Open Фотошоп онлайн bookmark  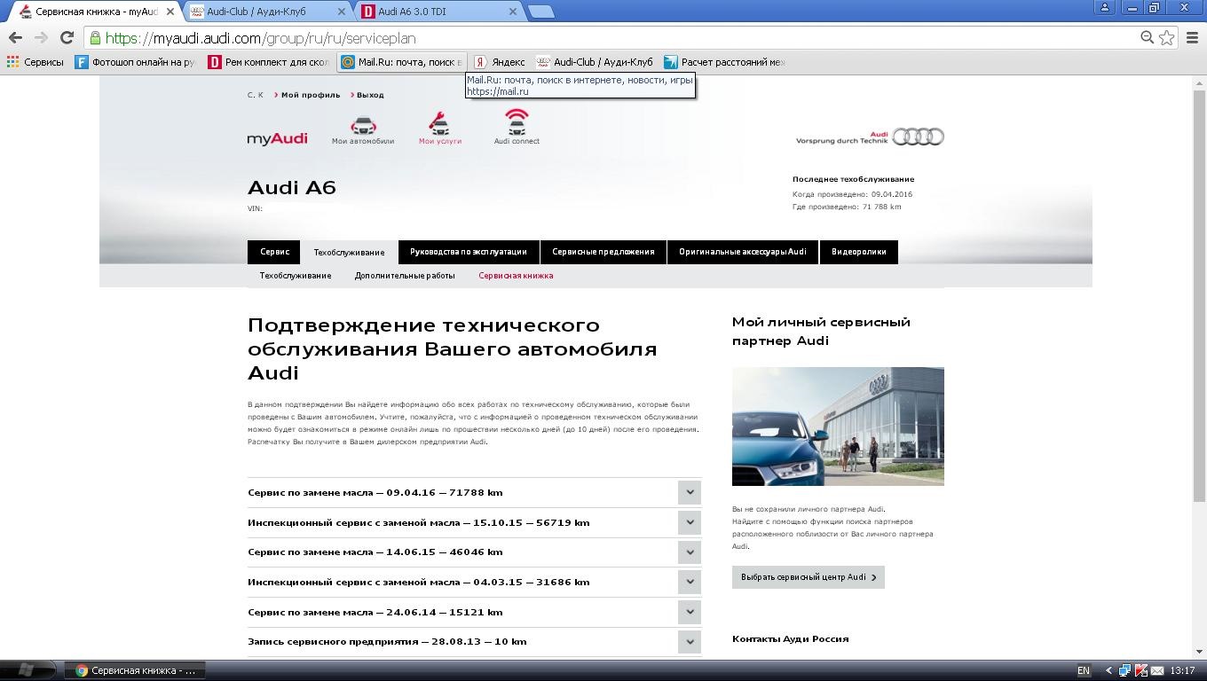coord(135,62)
